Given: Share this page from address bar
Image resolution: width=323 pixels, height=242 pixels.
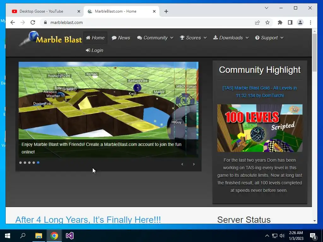Looking at the screenshot, I should point(257,22).
